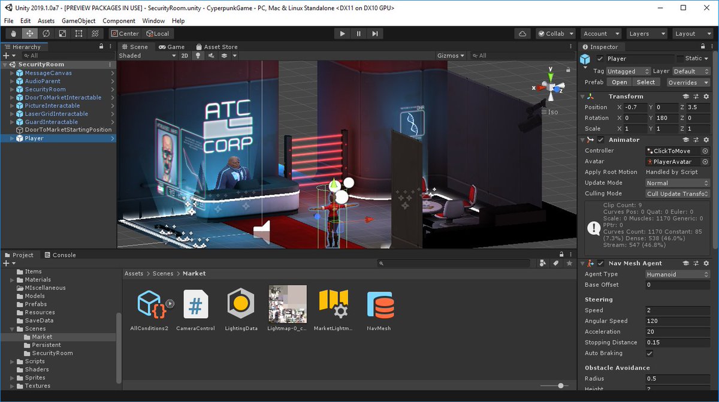Click the prefab Overrides button
The height and width of the screenshot is (402, 719).
(688, 82)
